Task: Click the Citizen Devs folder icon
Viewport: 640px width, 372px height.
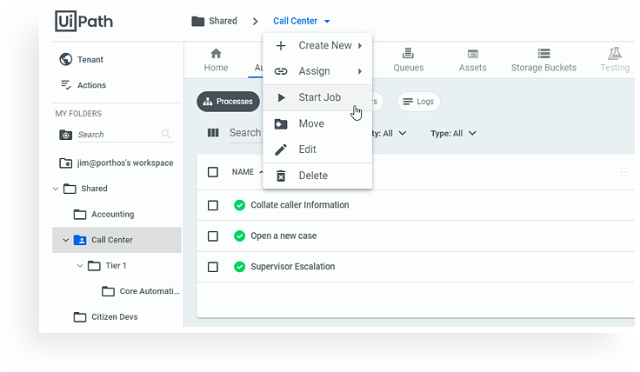Action: (x=80, y=317)
